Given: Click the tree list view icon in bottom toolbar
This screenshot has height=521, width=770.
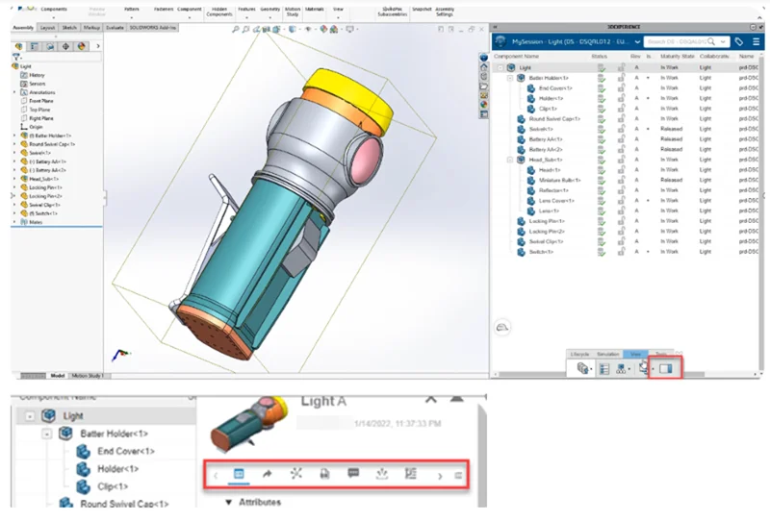Looking at the screenshot, I should pyautogui.click(x=604, y=369).
